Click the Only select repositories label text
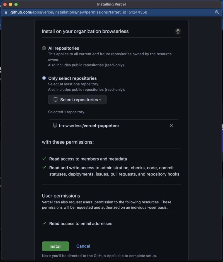Viewport: 223px width, 262px height. click(x=72, y=78)
